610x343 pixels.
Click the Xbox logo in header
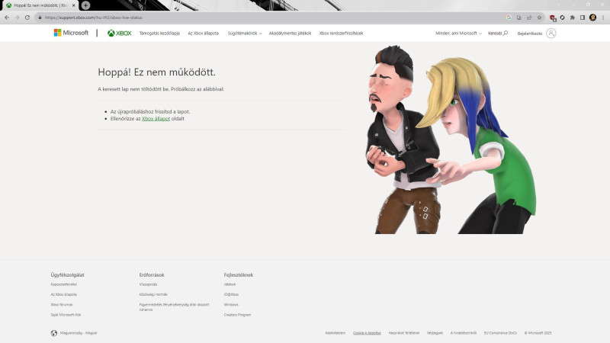(120, 34)
